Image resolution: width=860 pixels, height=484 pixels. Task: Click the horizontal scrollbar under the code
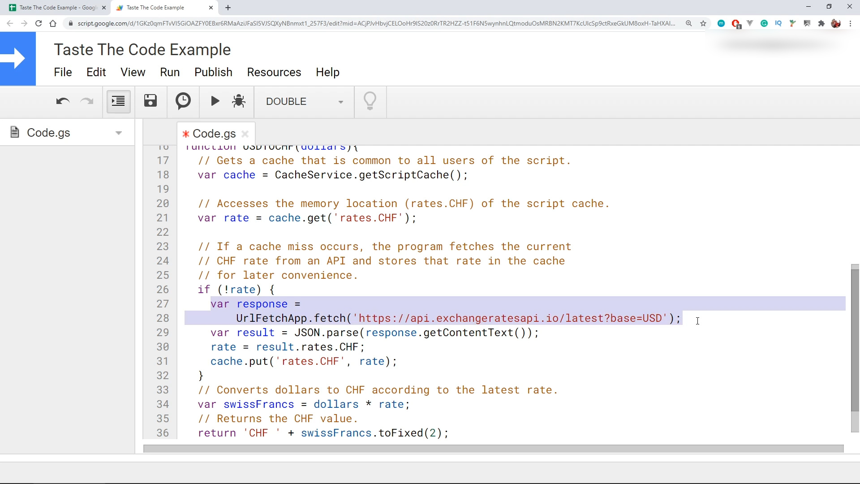click(x=493, y=449)
